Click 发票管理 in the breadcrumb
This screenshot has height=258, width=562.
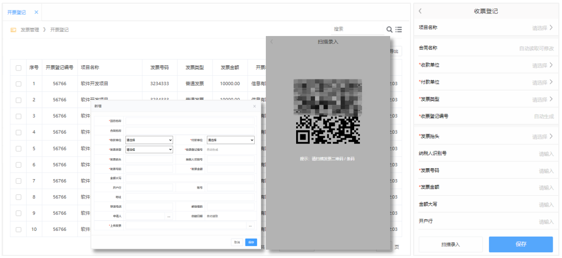[30, 30]
